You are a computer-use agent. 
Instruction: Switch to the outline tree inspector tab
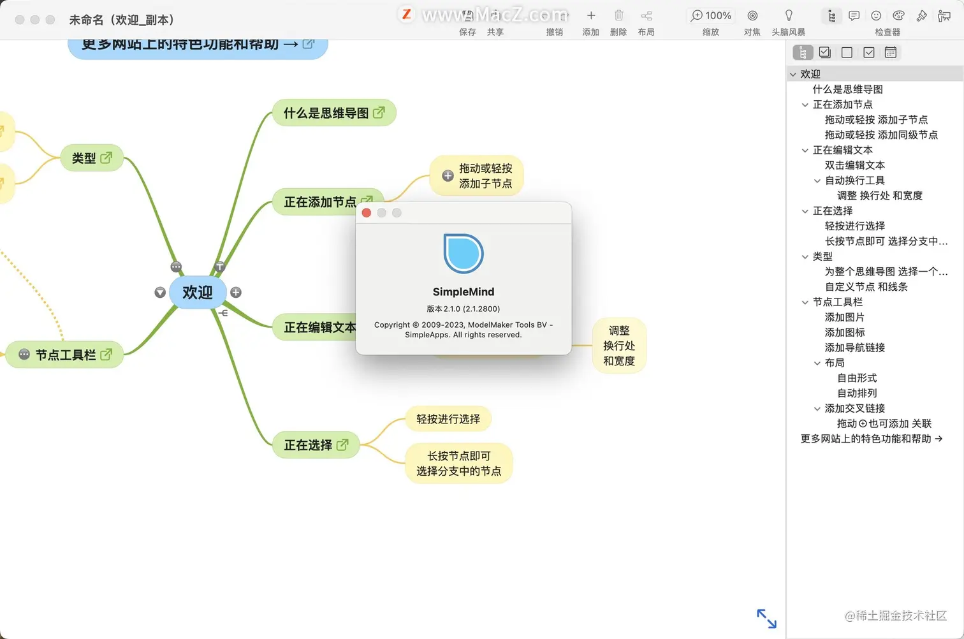tap(803, 53)
